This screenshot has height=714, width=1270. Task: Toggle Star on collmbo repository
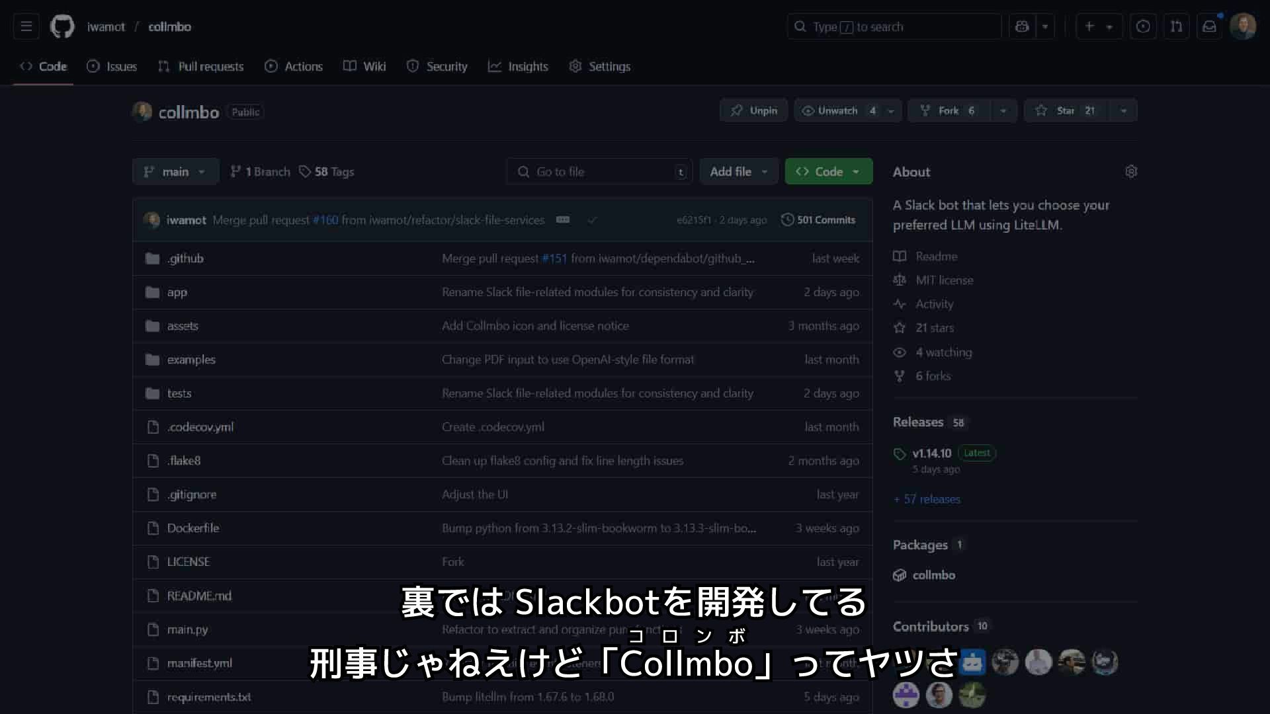(1065, 111)
